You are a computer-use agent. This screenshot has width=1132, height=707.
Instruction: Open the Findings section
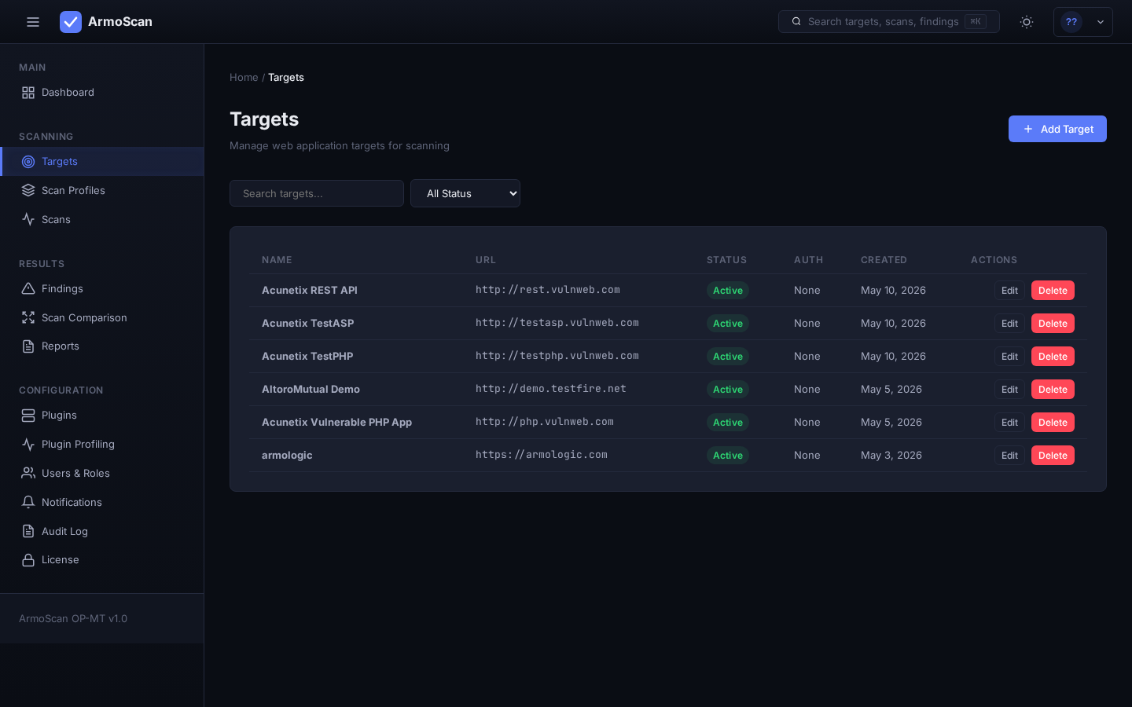[x=102, y=289]
